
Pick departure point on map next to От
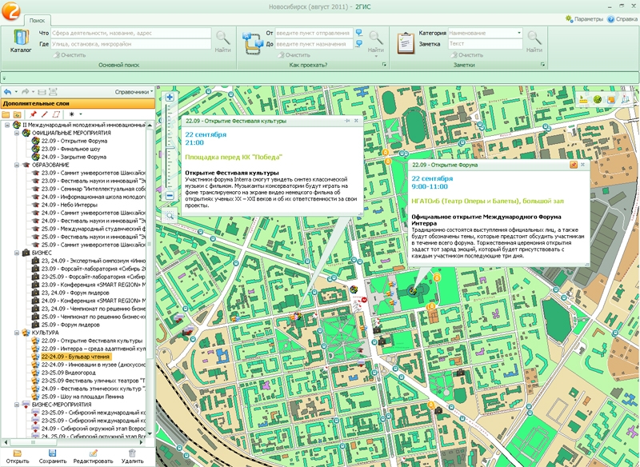click(358, 33)
